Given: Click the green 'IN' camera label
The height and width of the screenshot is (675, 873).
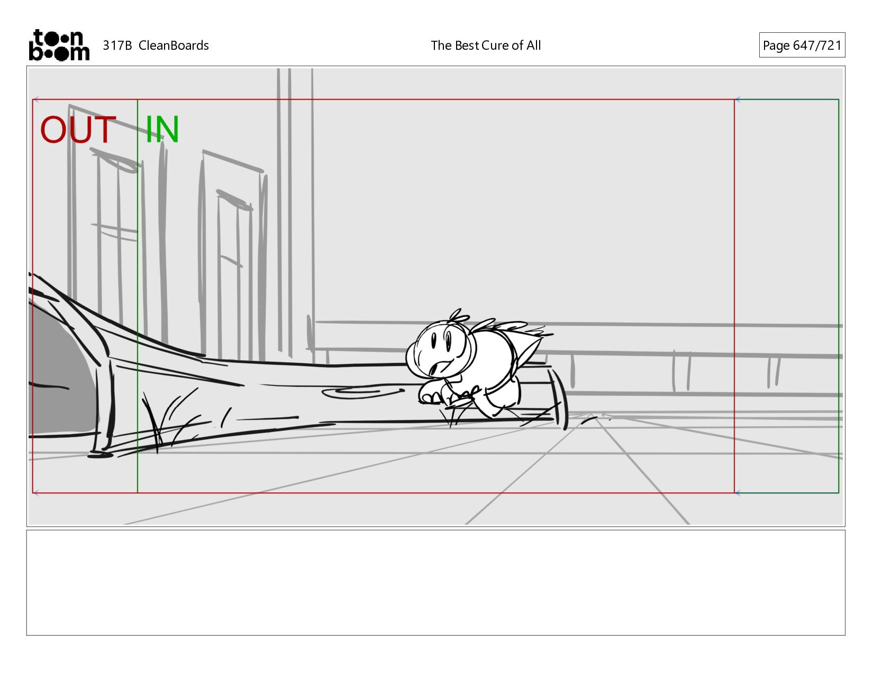Looking at the screenshot, I should 162,130.
